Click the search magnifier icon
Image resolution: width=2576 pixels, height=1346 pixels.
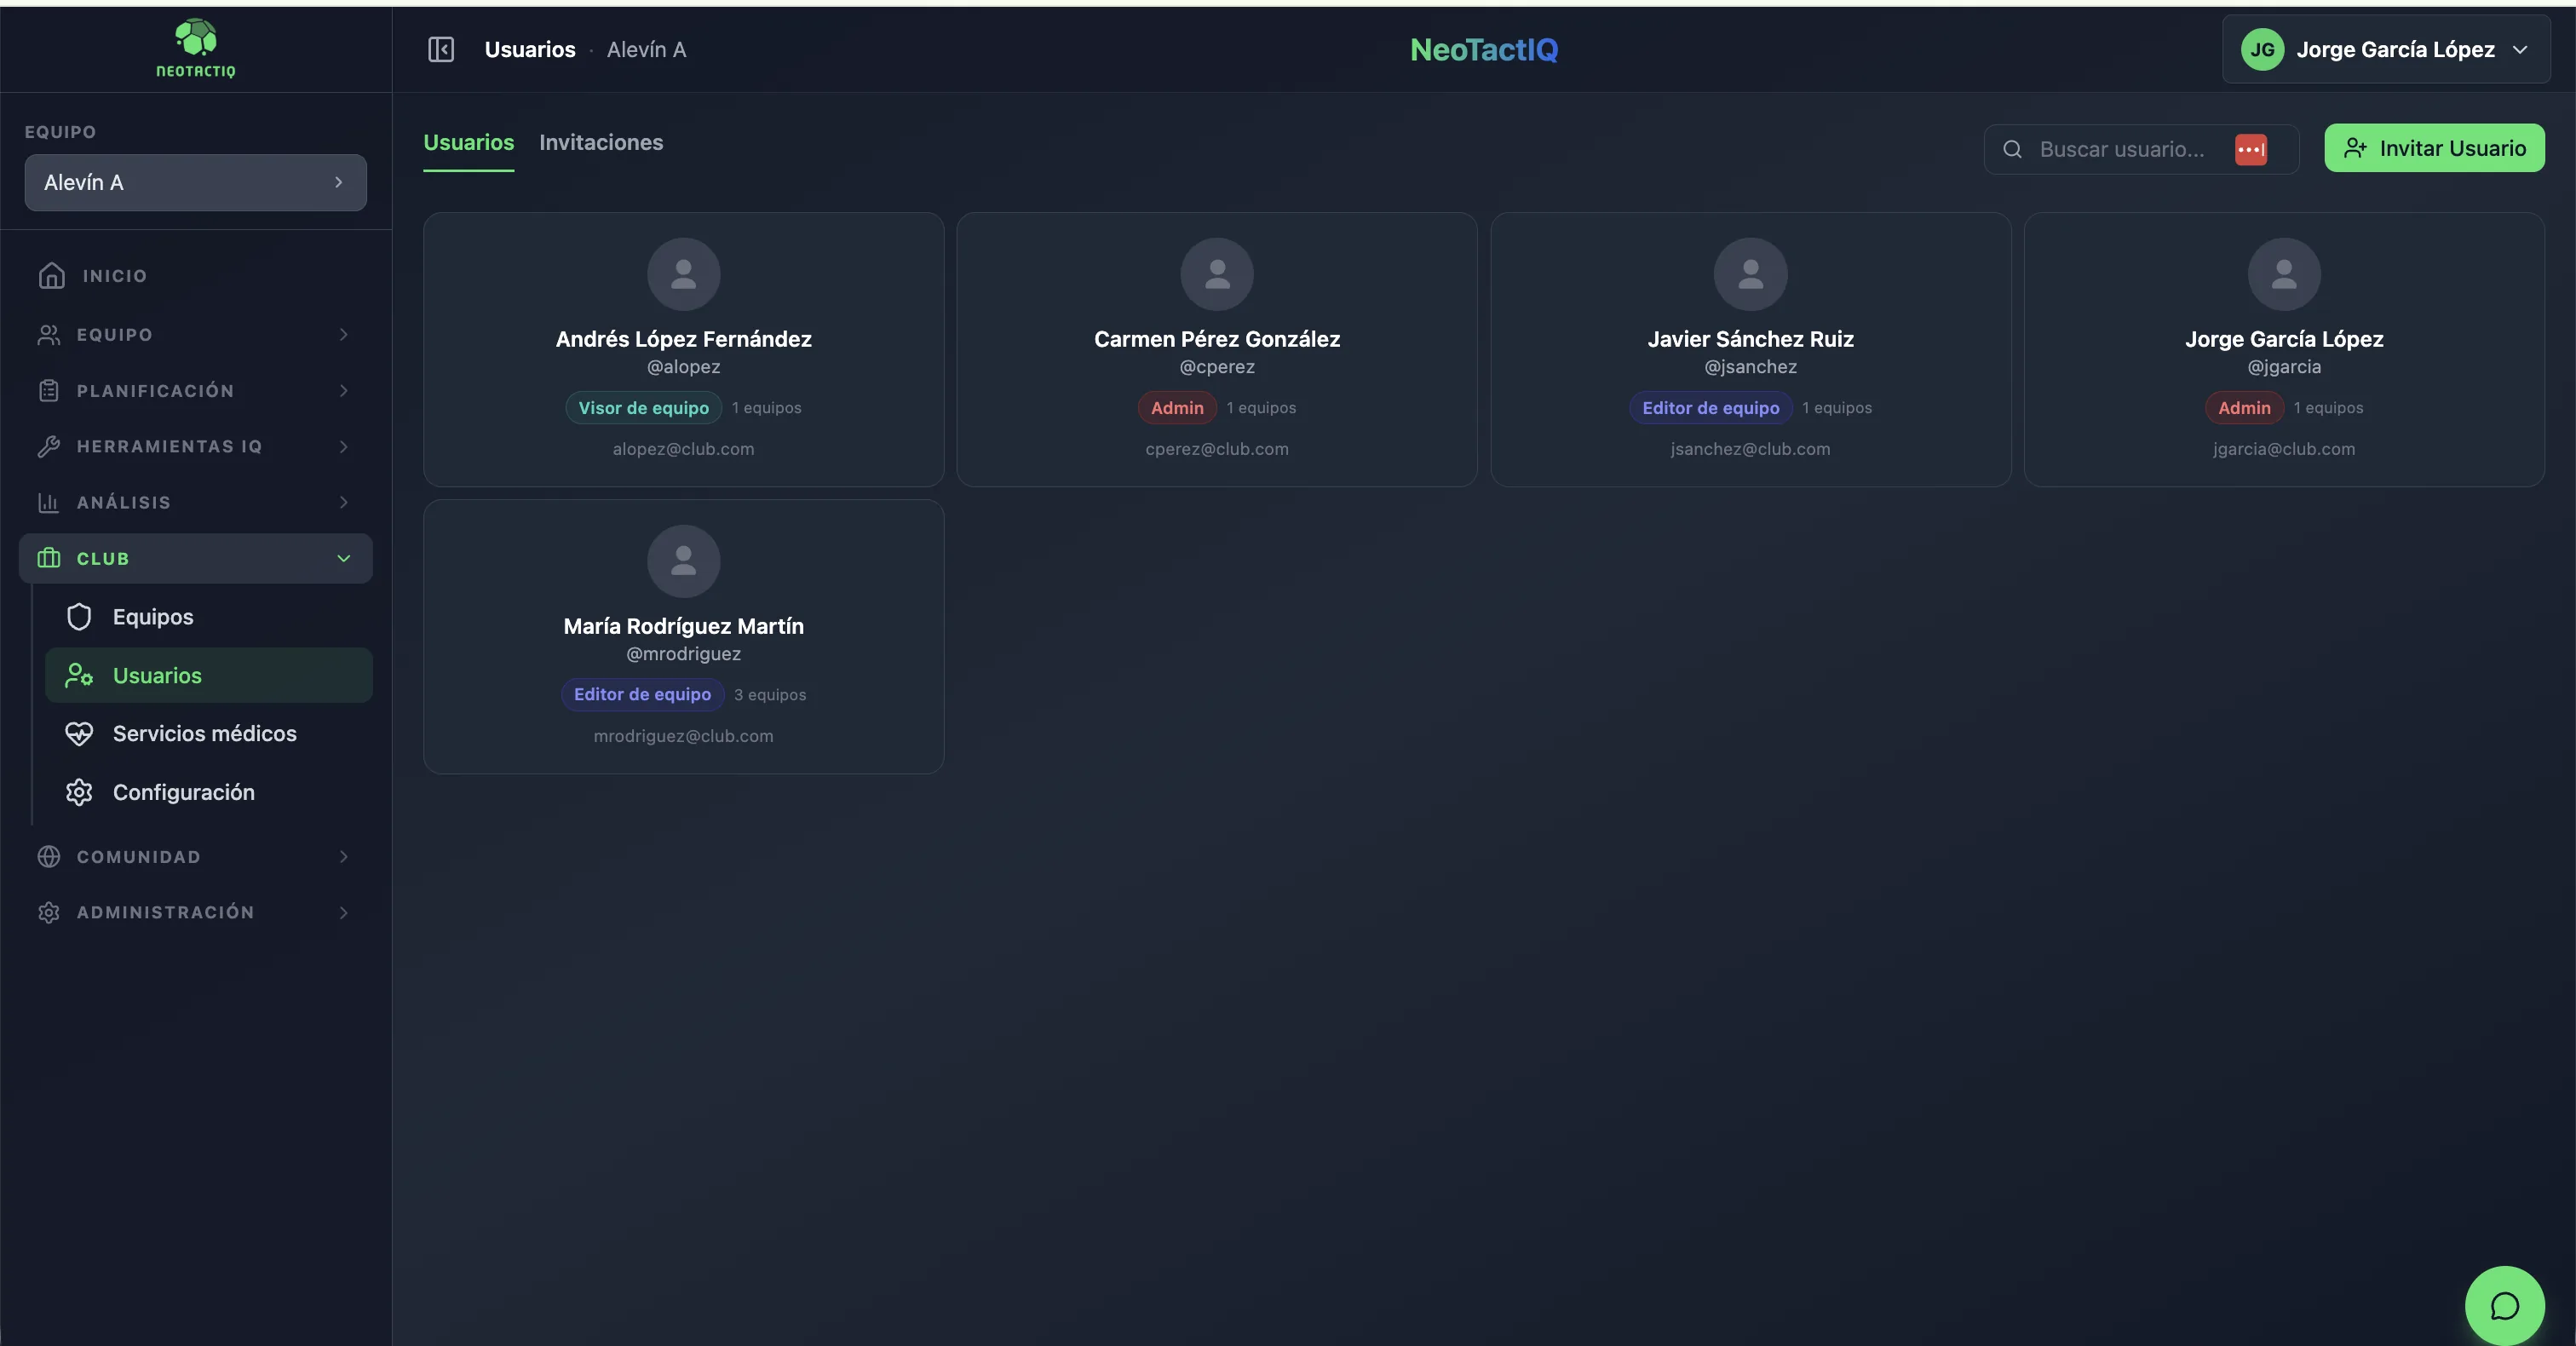click(x=2013, y=149)
